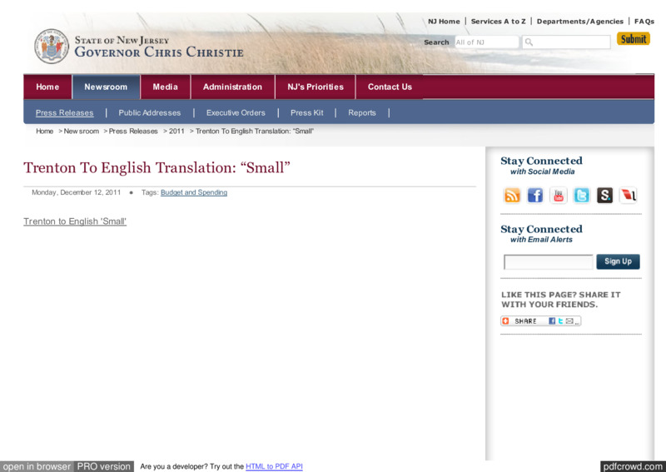This screenshot has width=666, height=472.
Task: Go to the Home main nav tab
Action: tap(47, 87)
